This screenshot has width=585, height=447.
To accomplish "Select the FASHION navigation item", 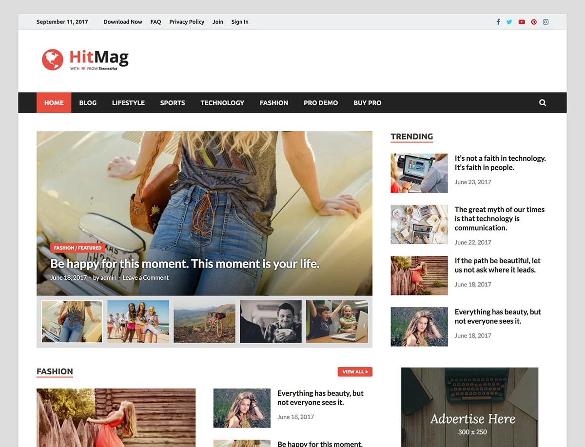I will (x=273, y=102).
